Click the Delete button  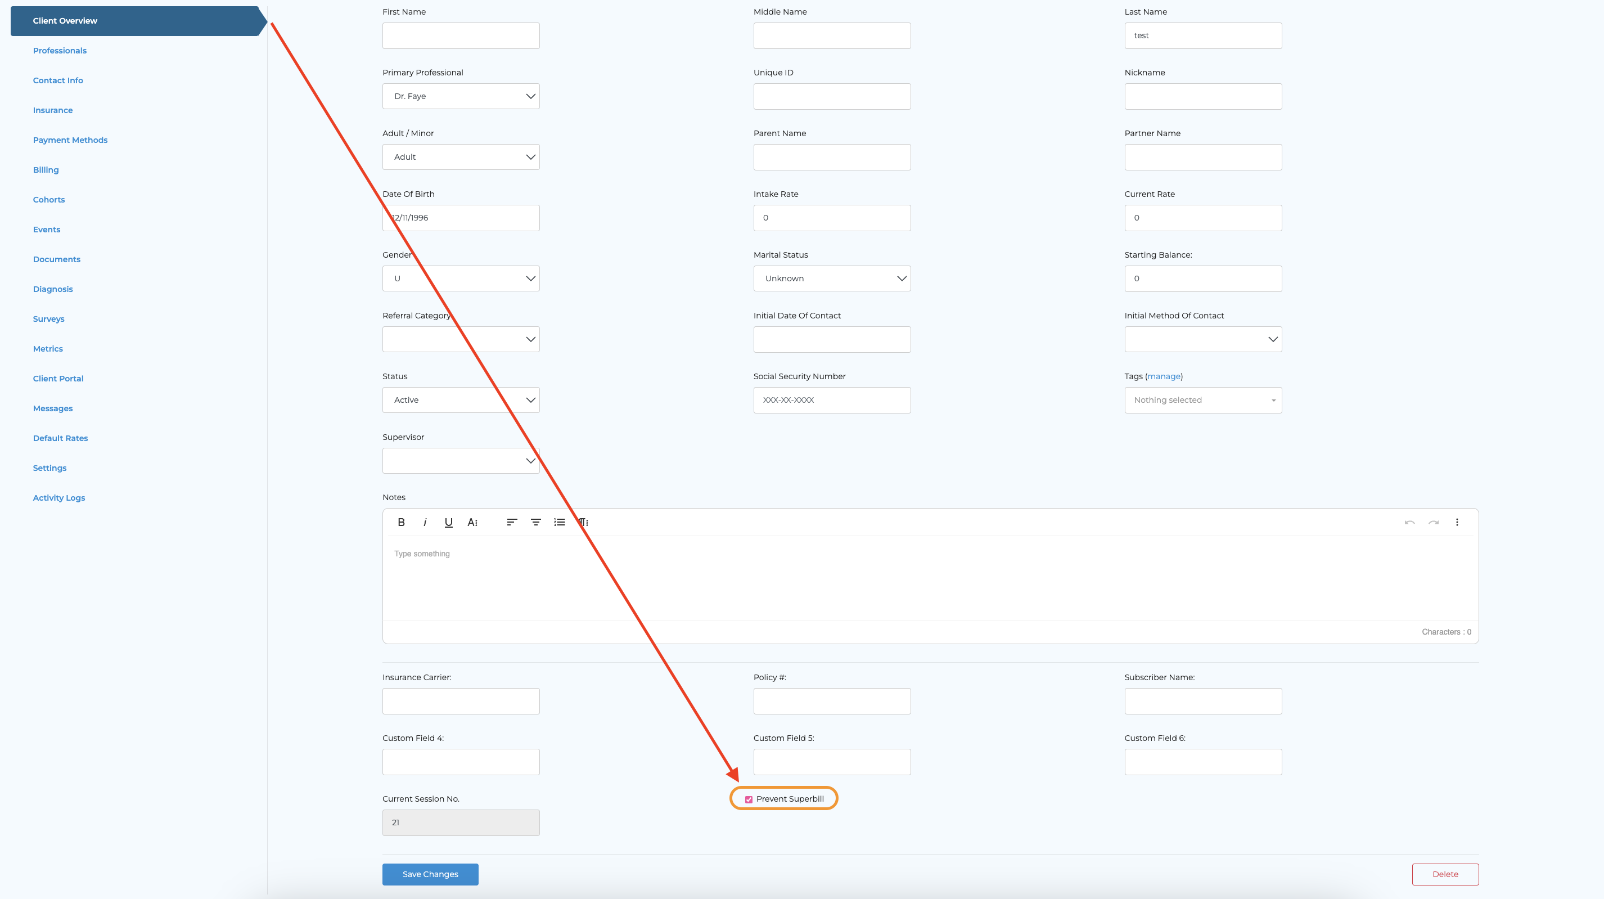click(1445, 874)
